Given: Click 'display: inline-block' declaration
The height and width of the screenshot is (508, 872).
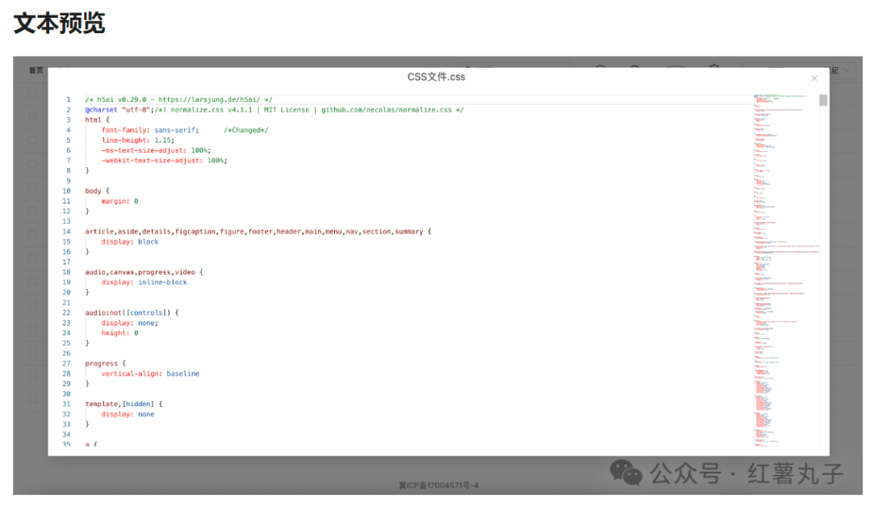Looking at the screenshot, I should point(144,282).
